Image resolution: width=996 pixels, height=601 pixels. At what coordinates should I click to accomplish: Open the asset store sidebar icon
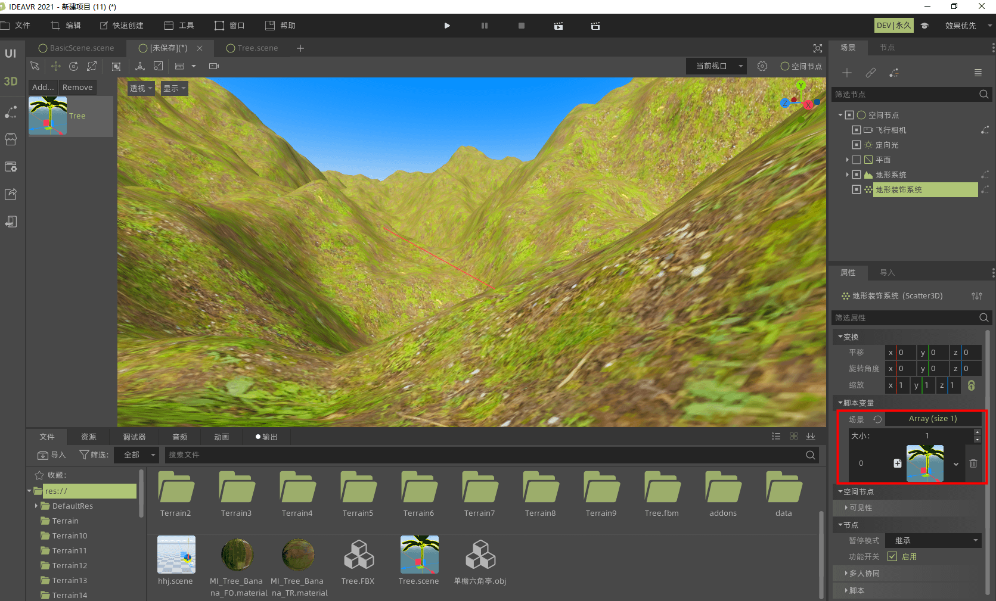11,139
